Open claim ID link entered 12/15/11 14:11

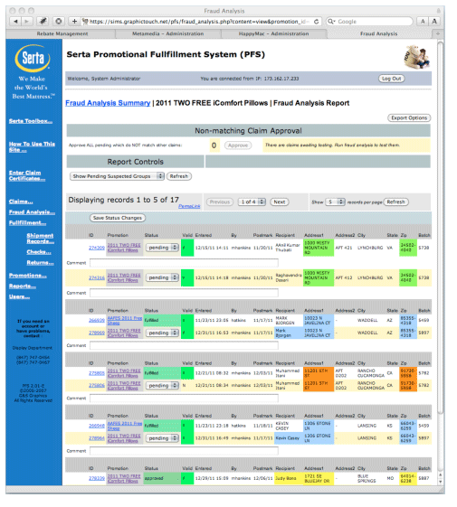97,248
